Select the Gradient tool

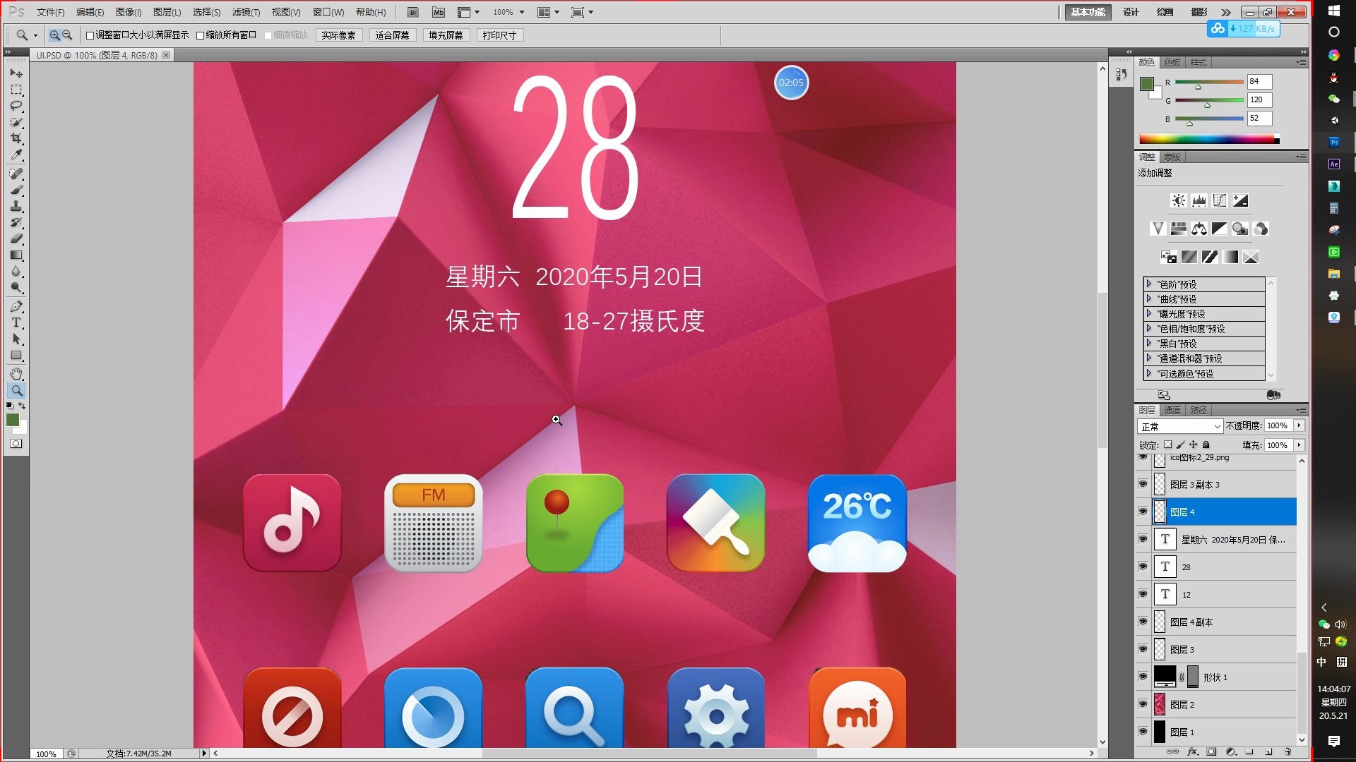pyautogui.click(x=16, y=255)
